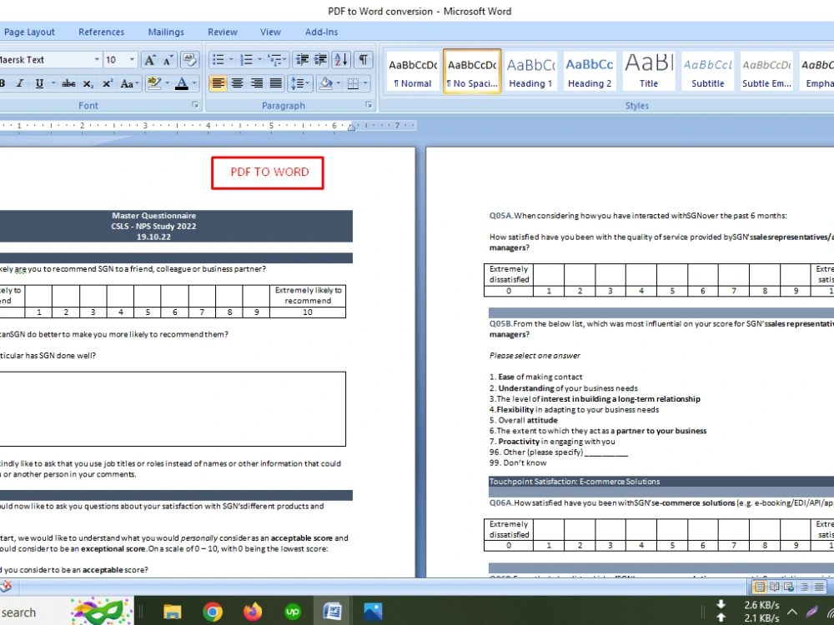Apply the Subtle Emphasis style

(x=766, y=72)
